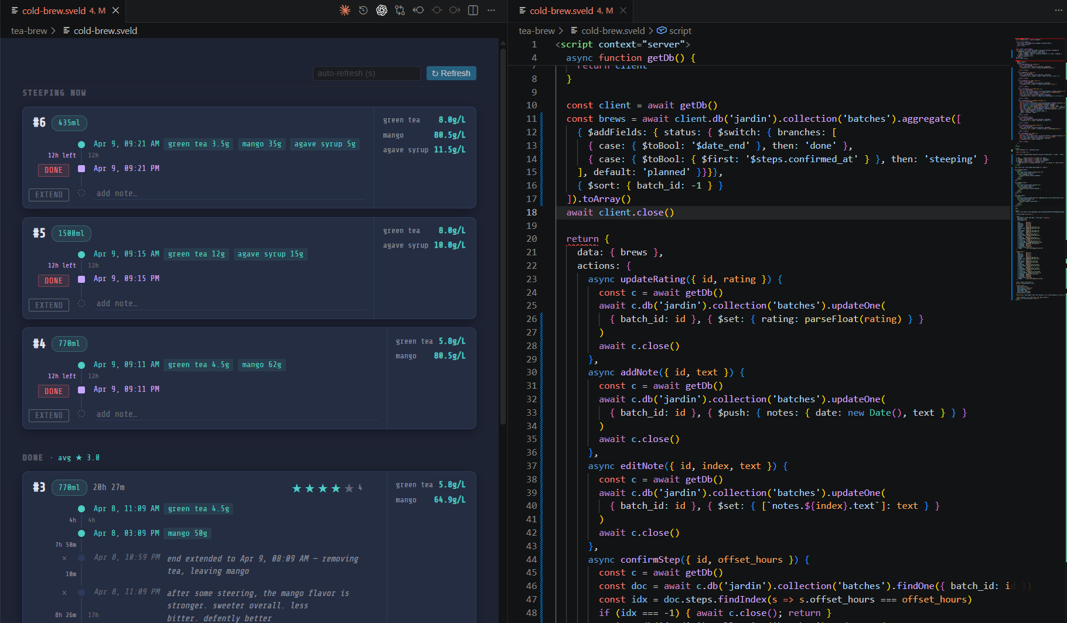Screen dimensions: 1067x623
Task: Click the 'await client.close()' code line
Action: 620,213
